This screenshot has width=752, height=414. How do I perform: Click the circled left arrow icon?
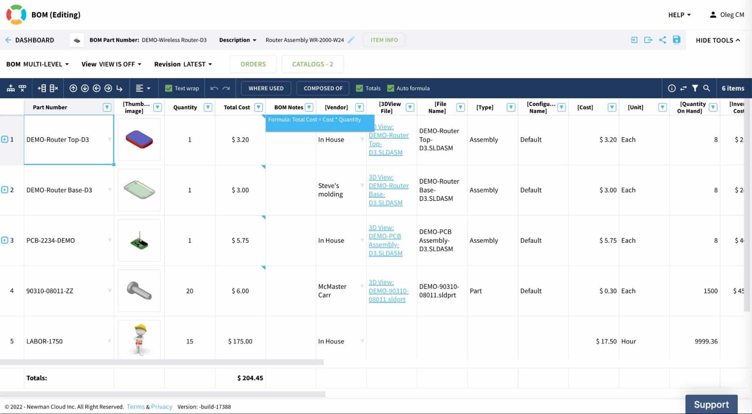[97, 88]
